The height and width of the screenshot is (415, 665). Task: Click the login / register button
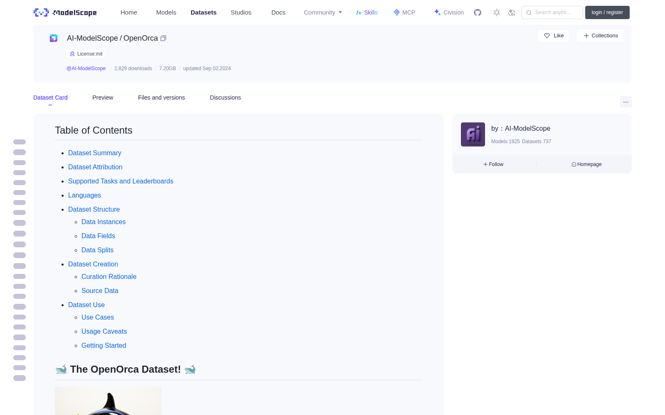(x=607, y=12)
